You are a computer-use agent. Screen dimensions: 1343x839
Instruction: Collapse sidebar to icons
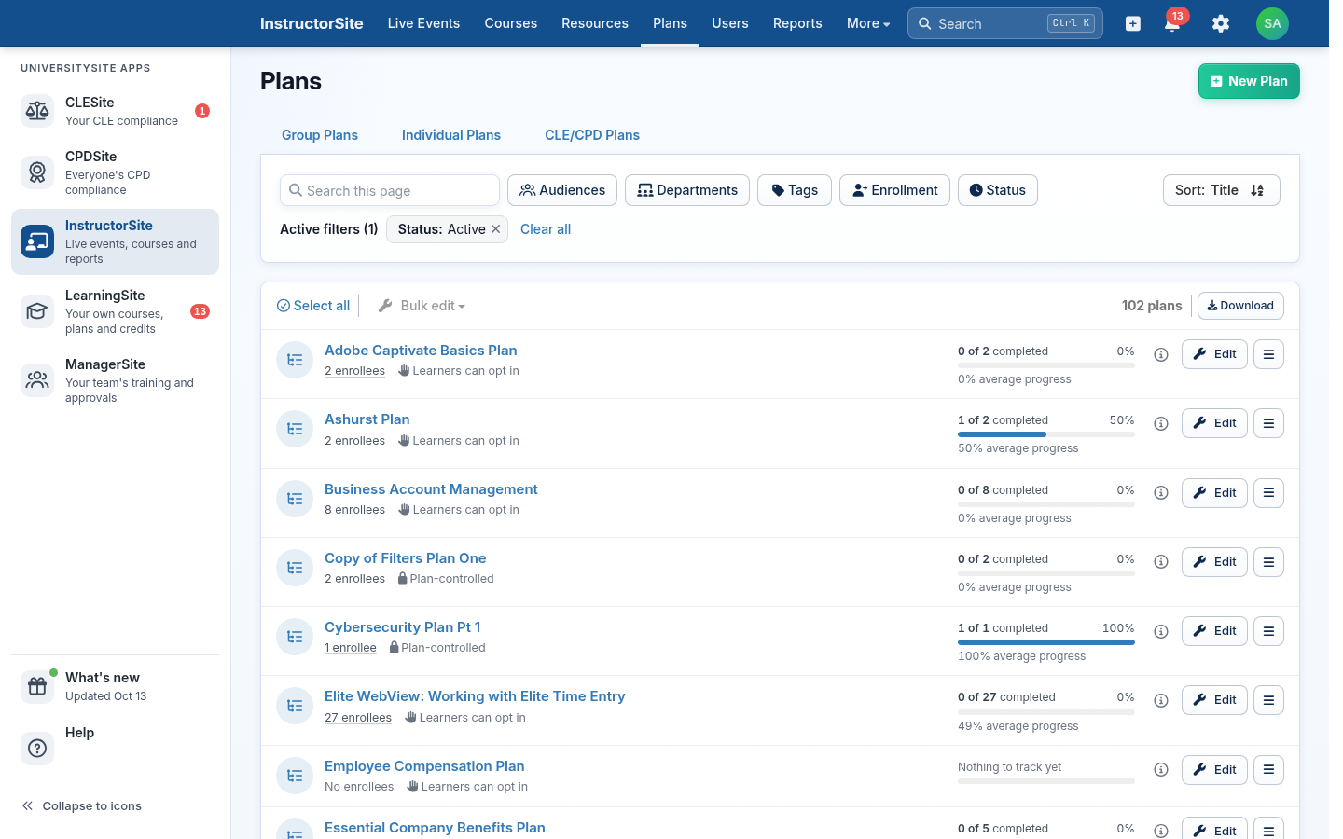82,806
